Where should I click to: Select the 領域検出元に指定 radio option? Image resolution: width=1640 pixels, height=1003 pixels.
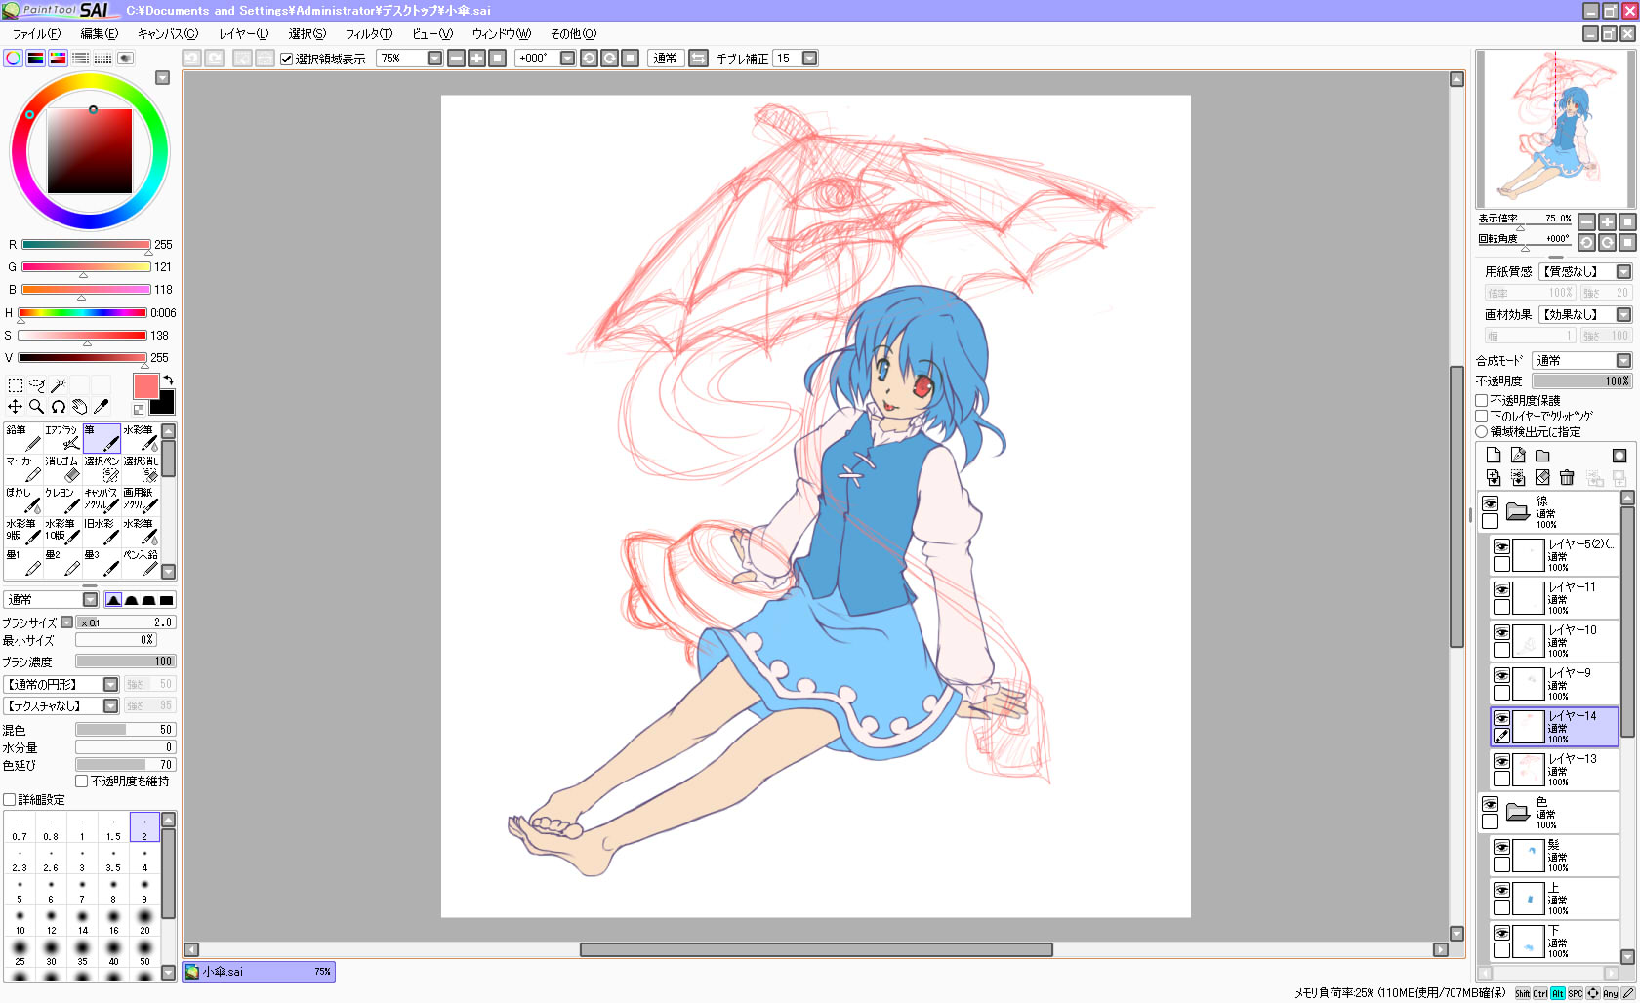coord(1482,432)
